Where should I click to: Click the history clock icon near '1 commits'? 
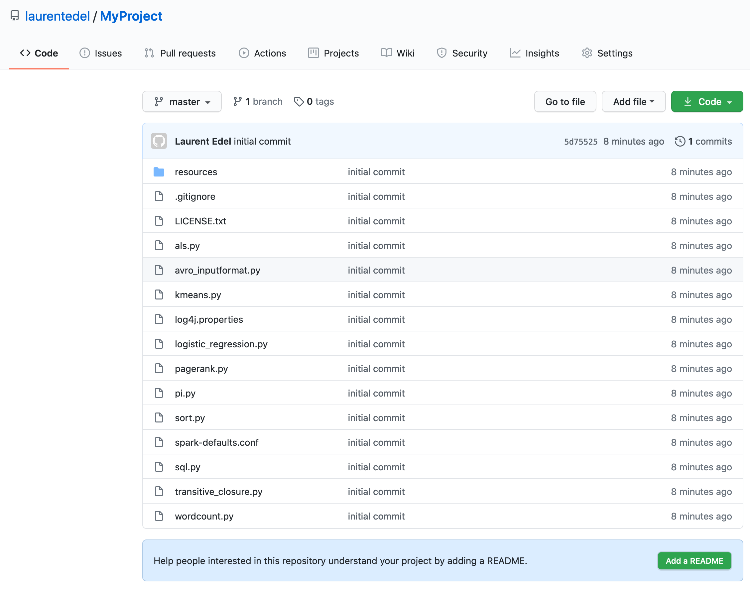[x=680, y=141]
